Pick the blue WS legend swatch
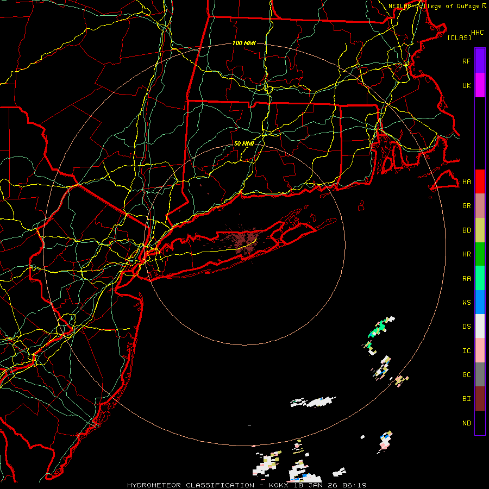 click(x=480, y=302)
